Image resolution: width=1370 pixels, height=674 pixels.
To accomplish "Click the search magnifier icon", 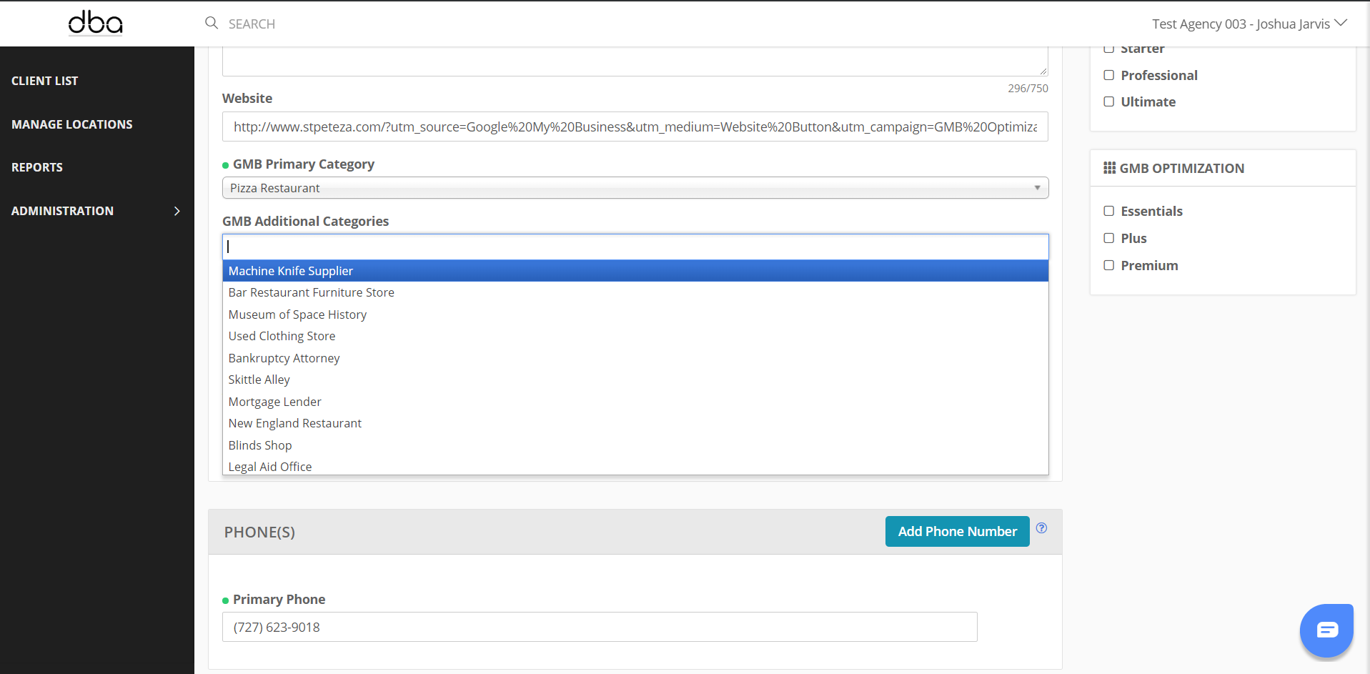I will coord(212,23).
